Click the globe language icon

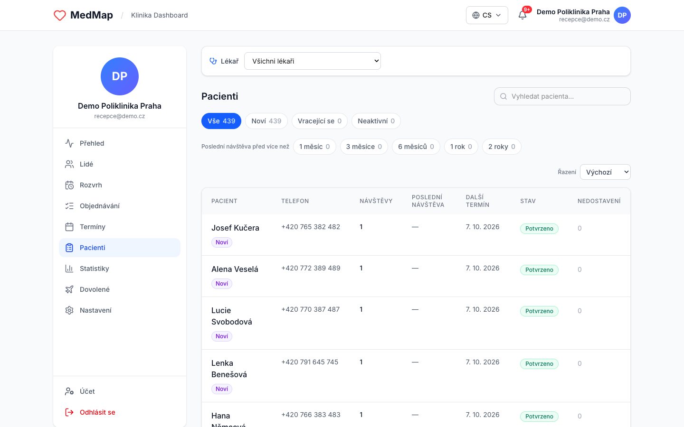(x=476, y=15)
